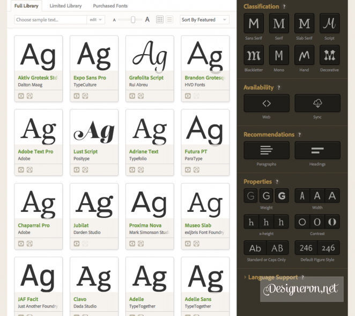Switch to the Purchased Fonts tab
355x316 pixels.
(x=110, y=6)
